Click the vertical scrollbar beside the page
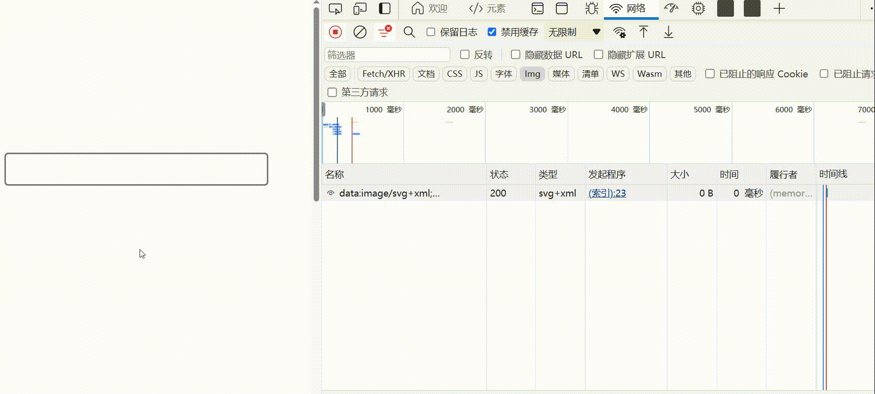This screenshot has width=875, height=394. (x=316, y=103)
